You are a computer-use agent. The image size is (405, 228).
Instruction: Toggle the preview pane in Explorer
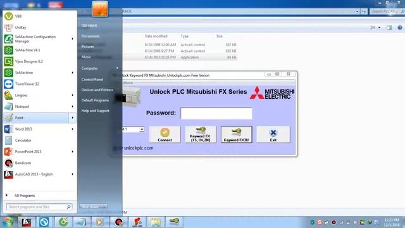click(389, 27)
